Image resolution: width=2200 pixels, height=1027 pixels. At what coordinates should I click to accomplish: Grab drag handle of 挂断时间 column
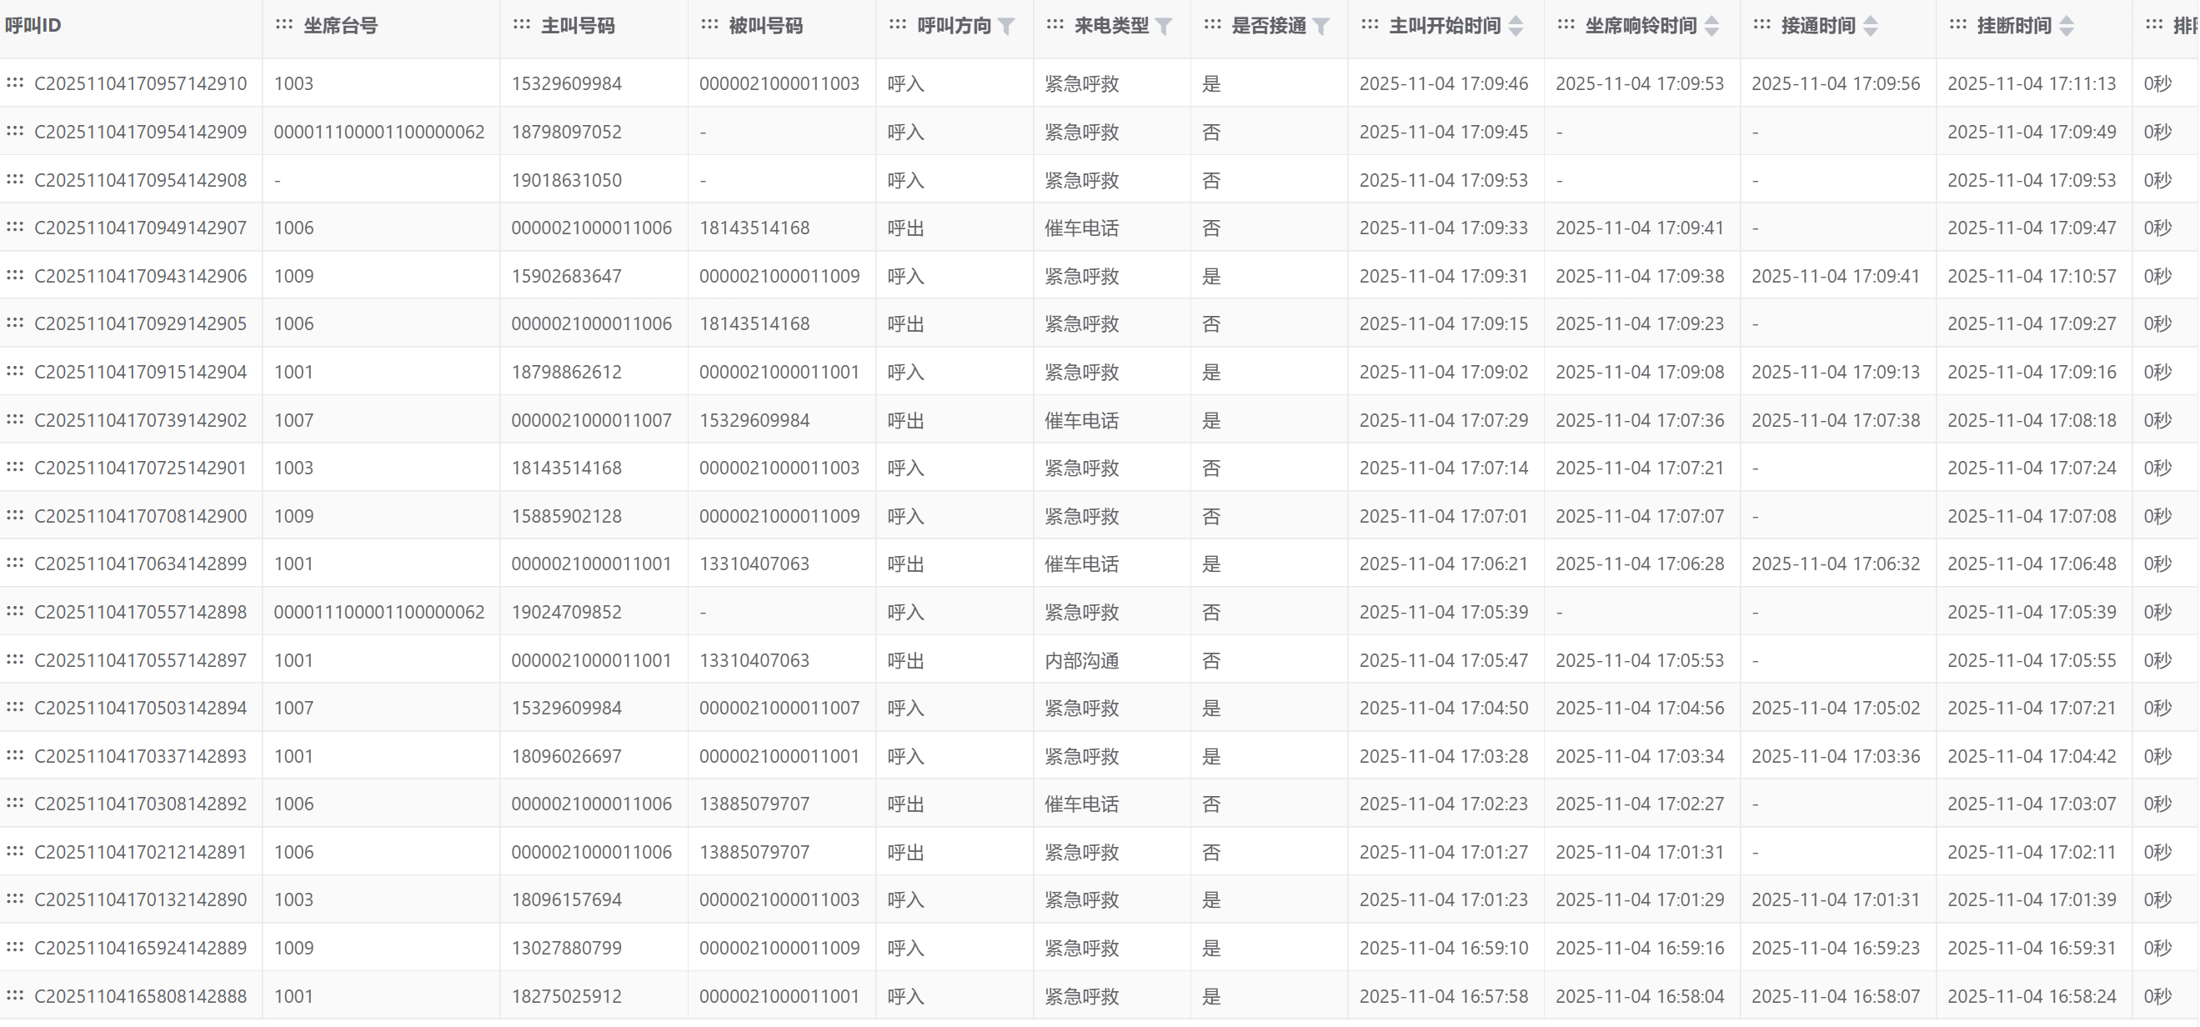1958,25
